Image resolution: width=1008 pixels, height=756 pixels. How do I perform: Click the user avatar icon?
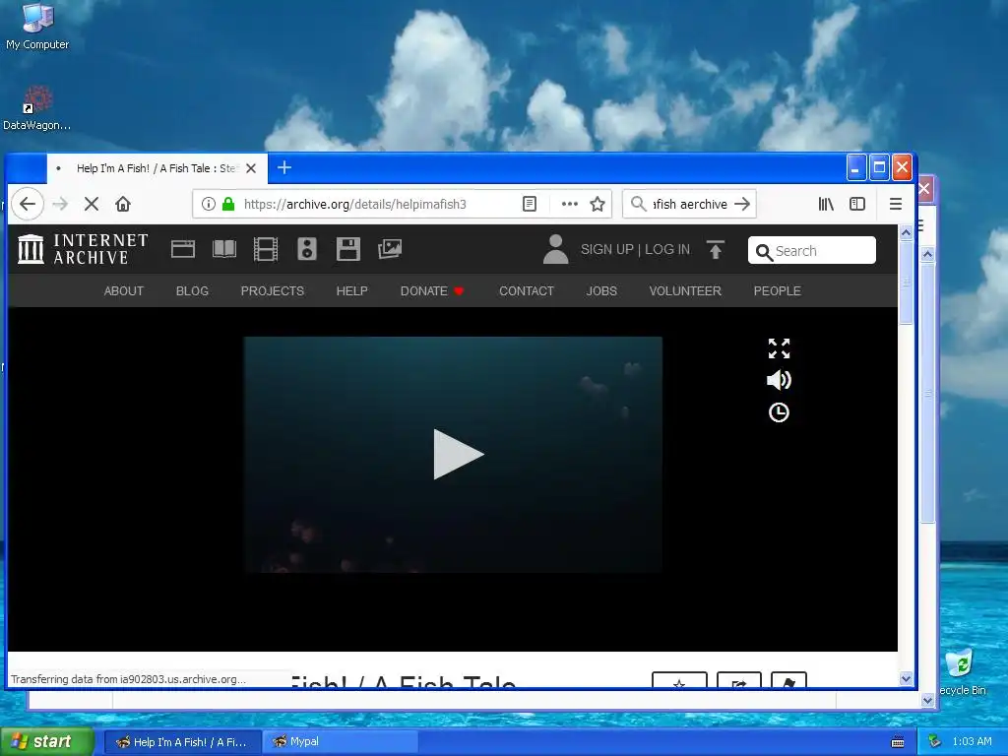point(555,249)
